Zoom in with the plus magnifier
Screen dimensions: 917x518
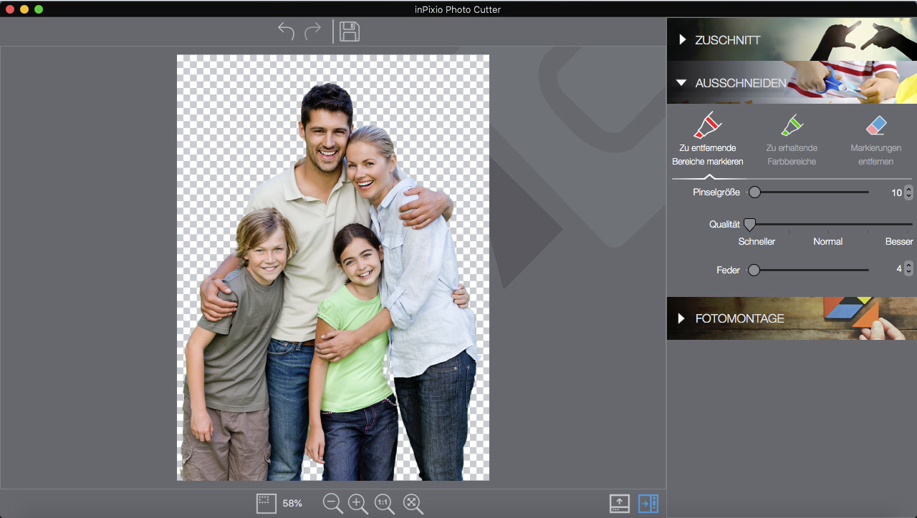click(x=358, y=504)
